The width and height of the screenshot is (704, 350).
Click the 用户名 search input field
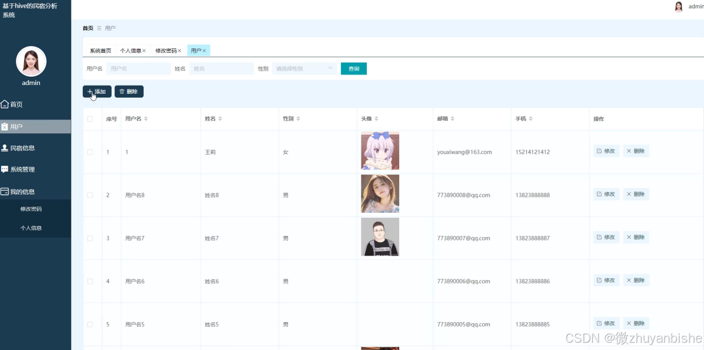(138, 68)
